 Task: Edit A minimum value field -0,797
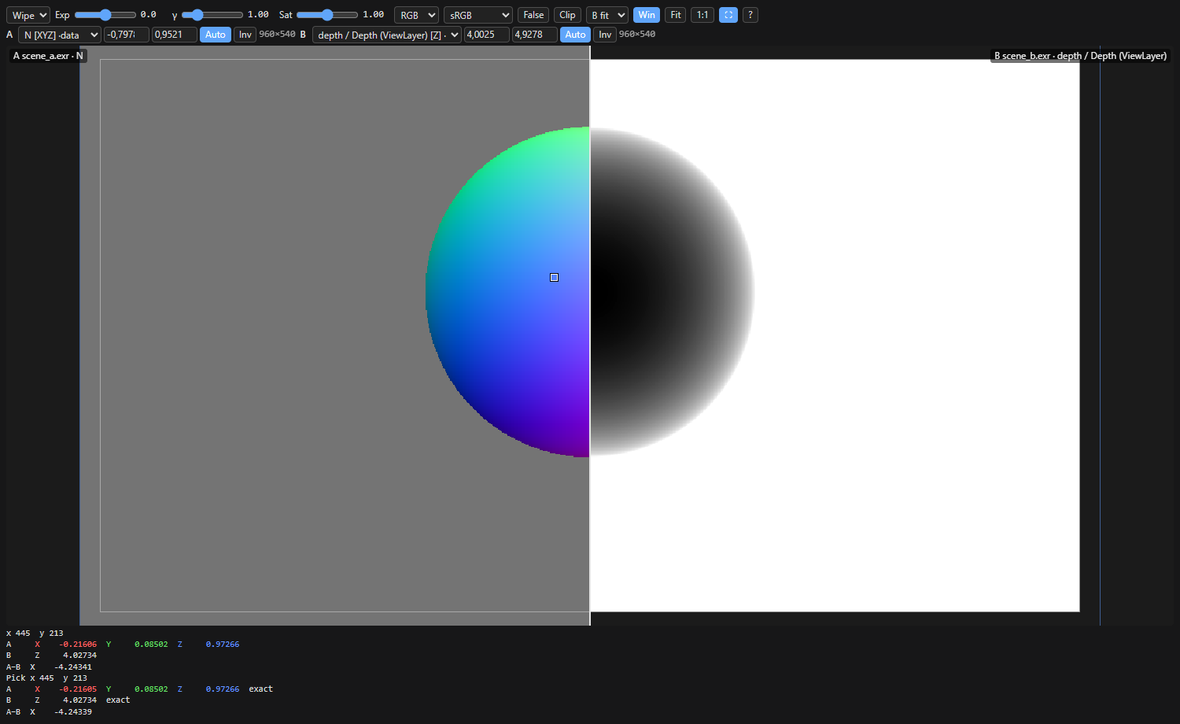tap(127, 35)
